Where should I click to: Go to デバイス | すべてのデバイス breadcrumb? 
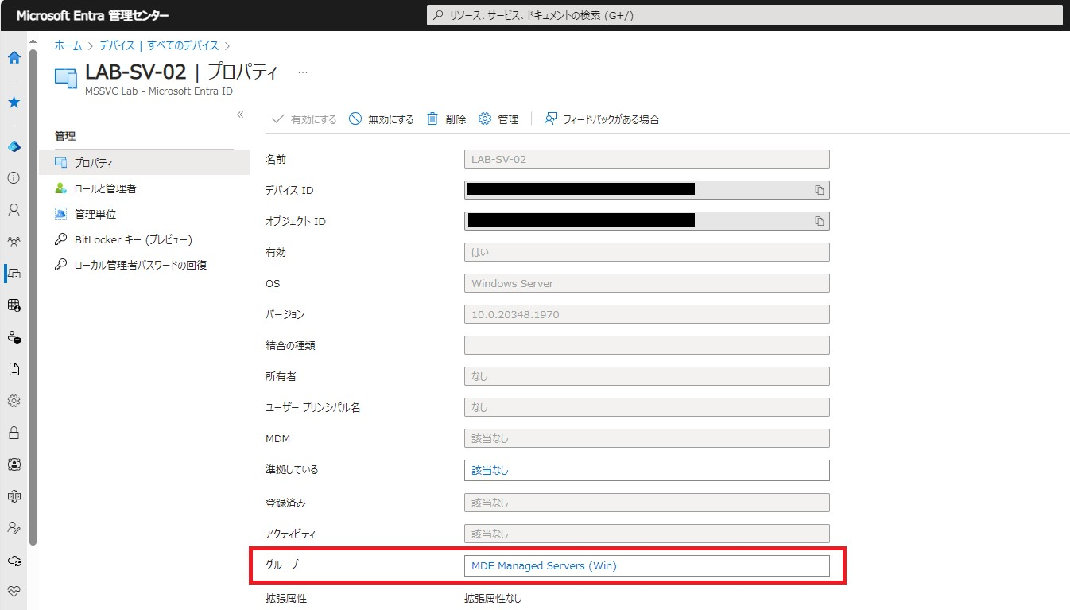160,45
